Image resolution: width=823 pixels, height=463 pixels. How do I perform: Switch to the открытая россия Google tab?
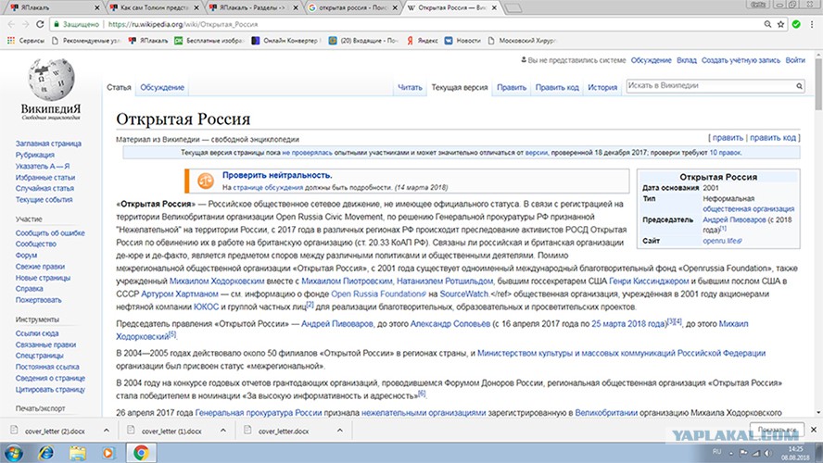tap(353, 7)
